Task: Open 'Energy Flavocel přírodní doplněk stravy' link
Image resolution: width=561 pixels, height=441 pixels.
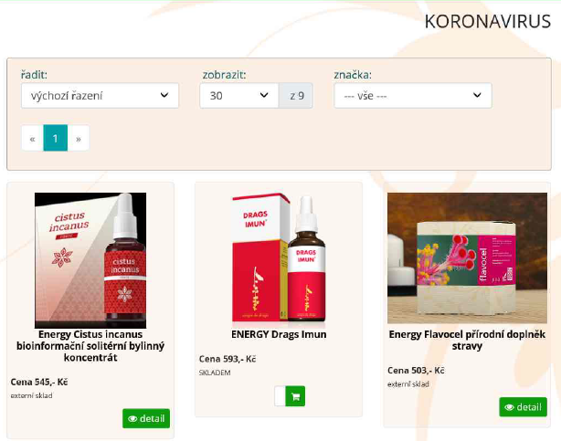Action: coord(467,341)
